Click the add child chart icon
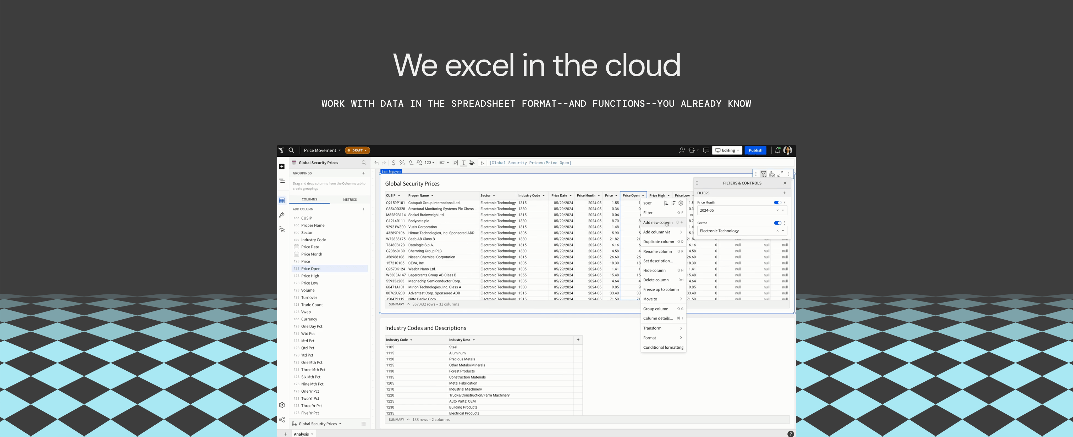This screenshot has width=1073, height=437. point(772,174)
